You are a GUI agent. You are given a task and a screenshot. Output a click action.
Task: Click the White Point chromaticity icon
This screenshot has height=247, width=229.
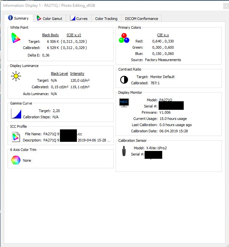16,38
